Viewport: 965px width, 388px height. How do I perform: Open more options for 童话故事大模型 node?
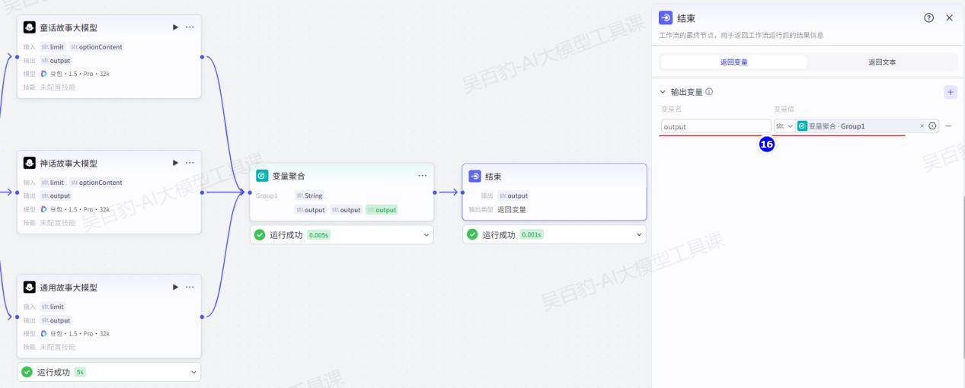click(190, 27)
